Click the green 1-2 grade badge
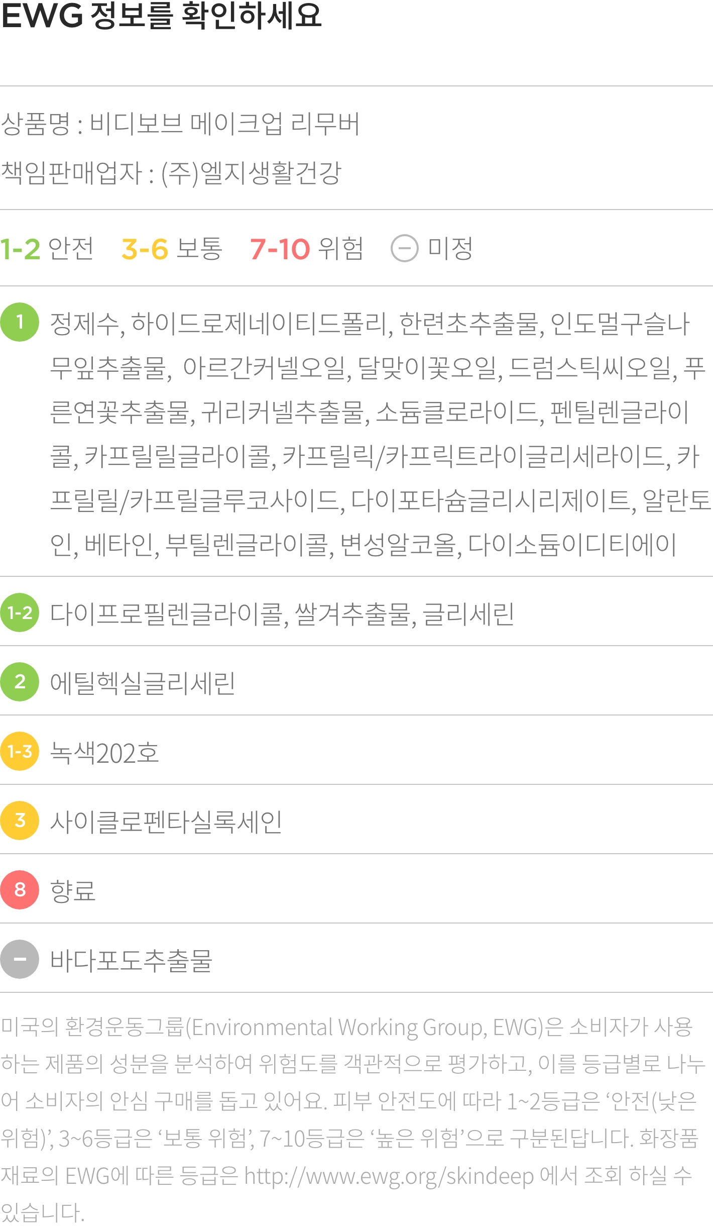The width and height of the screenshot is (713, 1227). click(x=20, y=612)
